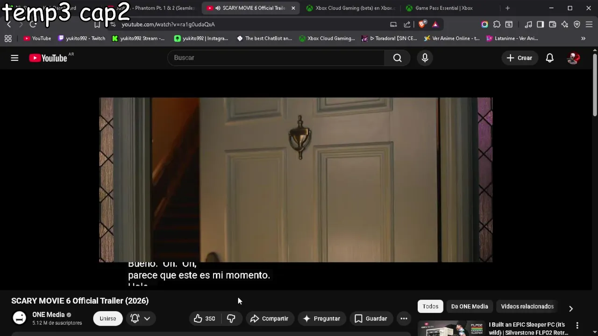This screenshot has height=336, width=598.
Task: Click the Preguntar button
Action: point(321,318)
